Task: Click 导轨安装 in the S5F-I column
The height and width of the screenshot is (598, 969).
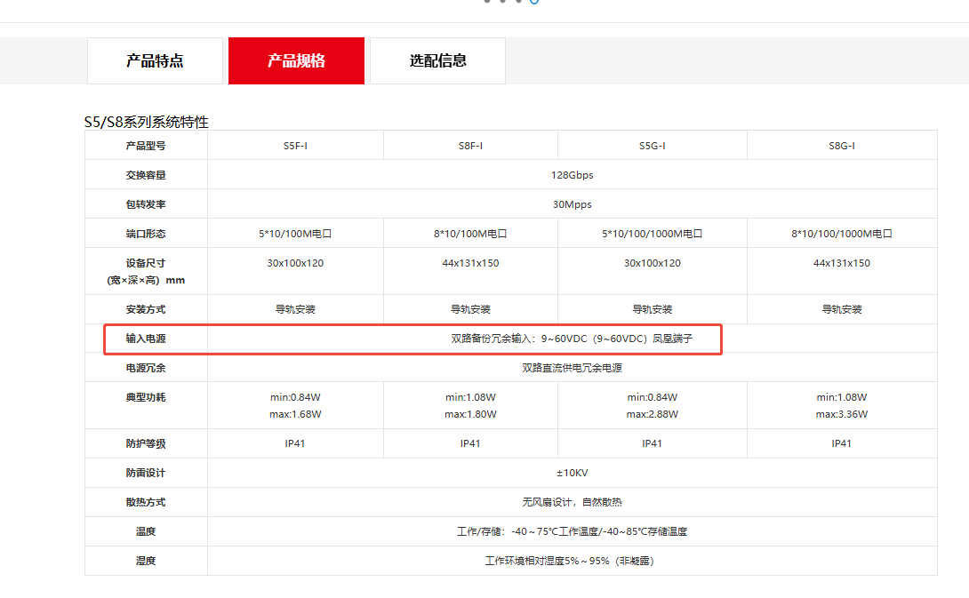Action: [x=295, y=309]
